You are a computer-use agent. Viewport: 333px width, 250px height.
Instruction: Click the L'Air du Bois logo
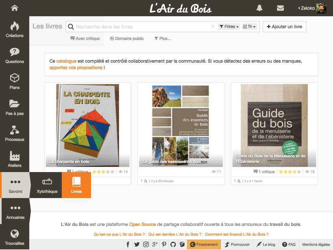(x=180, y=8)
